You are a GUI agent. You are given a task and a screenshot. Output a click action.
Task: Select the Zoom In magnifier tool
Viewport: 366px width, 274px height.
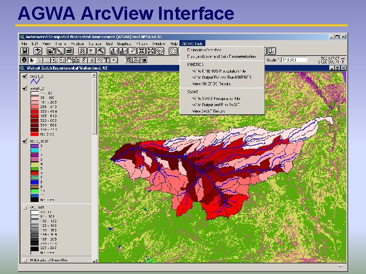54,60
